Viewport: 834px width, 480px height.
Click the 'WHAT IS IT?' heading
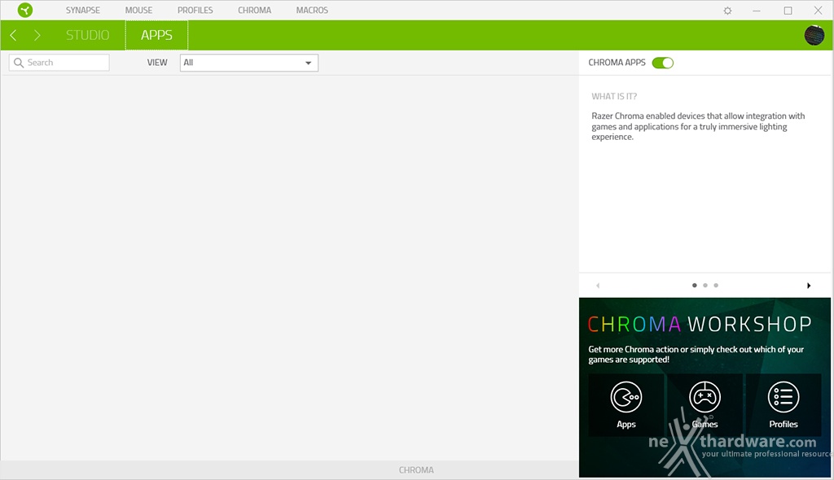614,96
